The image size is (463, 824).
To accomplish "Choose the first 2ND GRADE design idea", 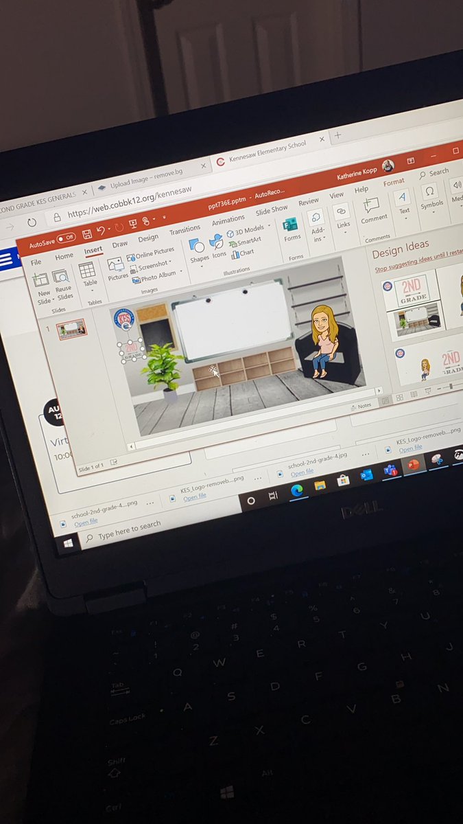I will (413, 291).
